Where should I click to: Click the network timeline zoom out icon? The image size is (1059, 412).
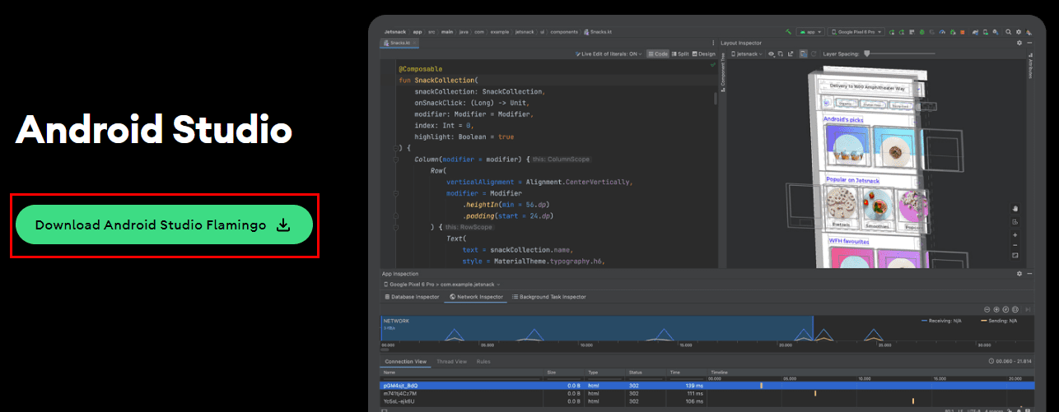(987, 309)
